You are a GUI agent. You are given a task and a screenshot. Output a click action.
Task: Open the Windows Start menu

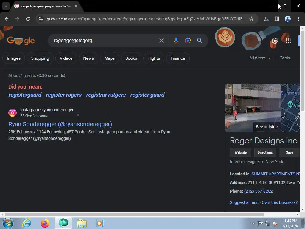click(8, 223)
